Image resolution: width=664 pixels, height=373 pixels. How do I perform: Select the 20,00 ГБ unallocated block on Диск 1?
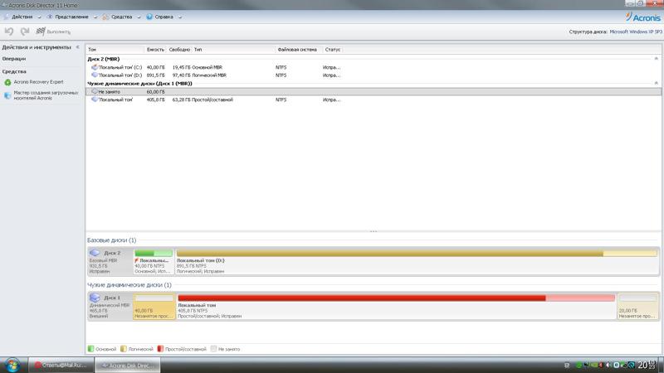tap(637, 305)
